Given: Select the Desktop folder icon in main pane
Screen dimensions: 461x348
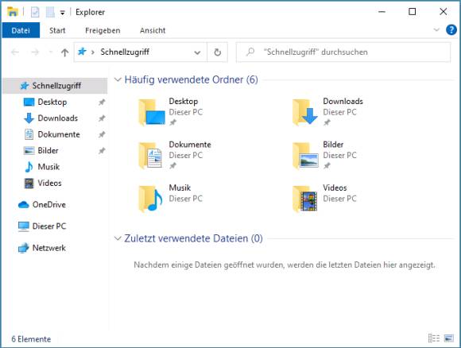Looking at the screenshot, I should click(151, 112).
